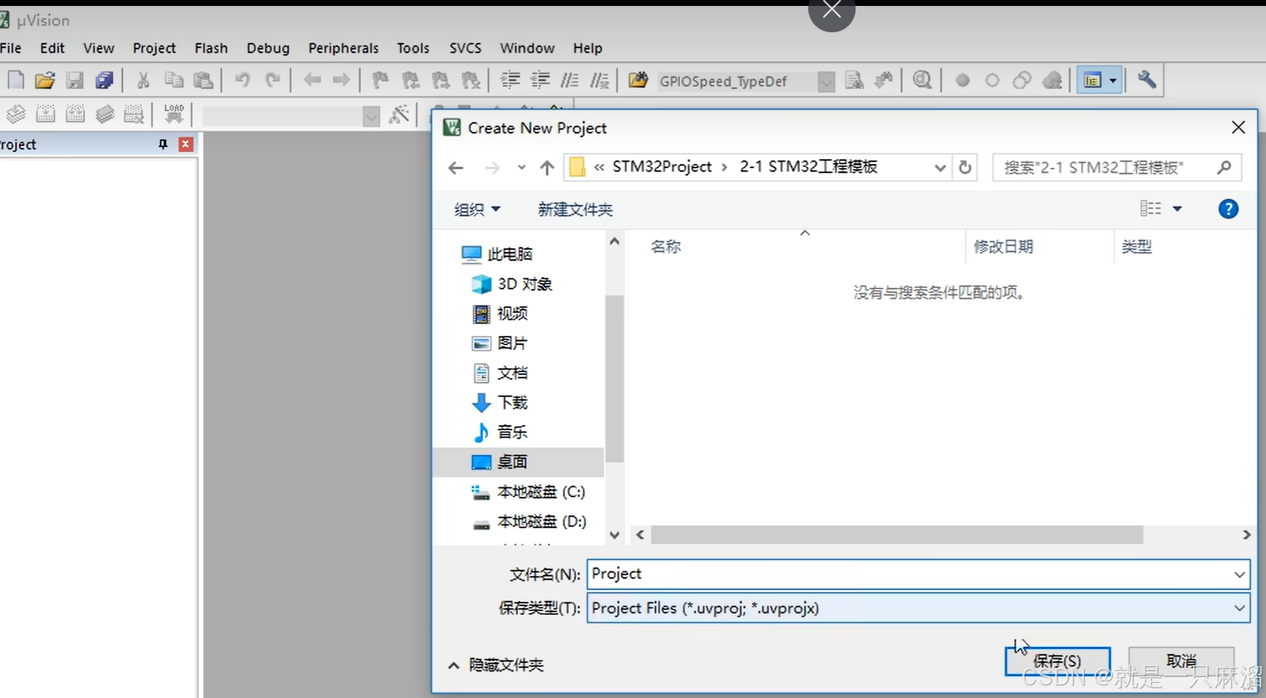Open the 组织 dropdown menu

477,209
